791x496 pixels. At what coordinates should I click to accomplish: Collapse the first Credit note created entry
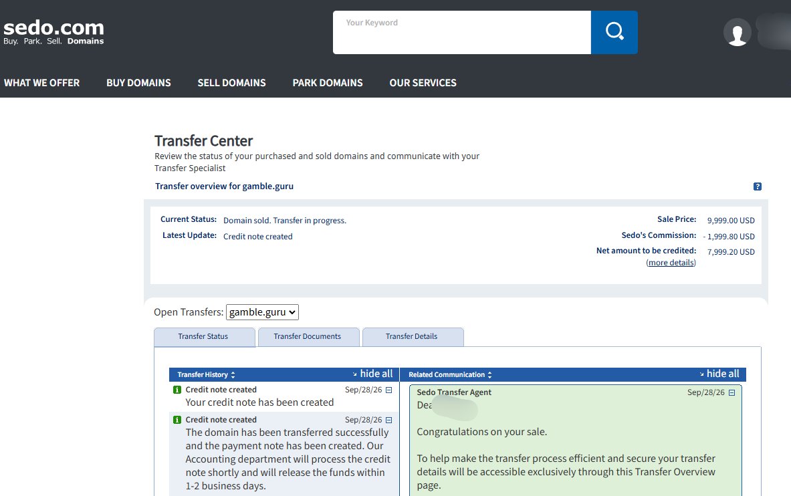[x=388, y=390]
